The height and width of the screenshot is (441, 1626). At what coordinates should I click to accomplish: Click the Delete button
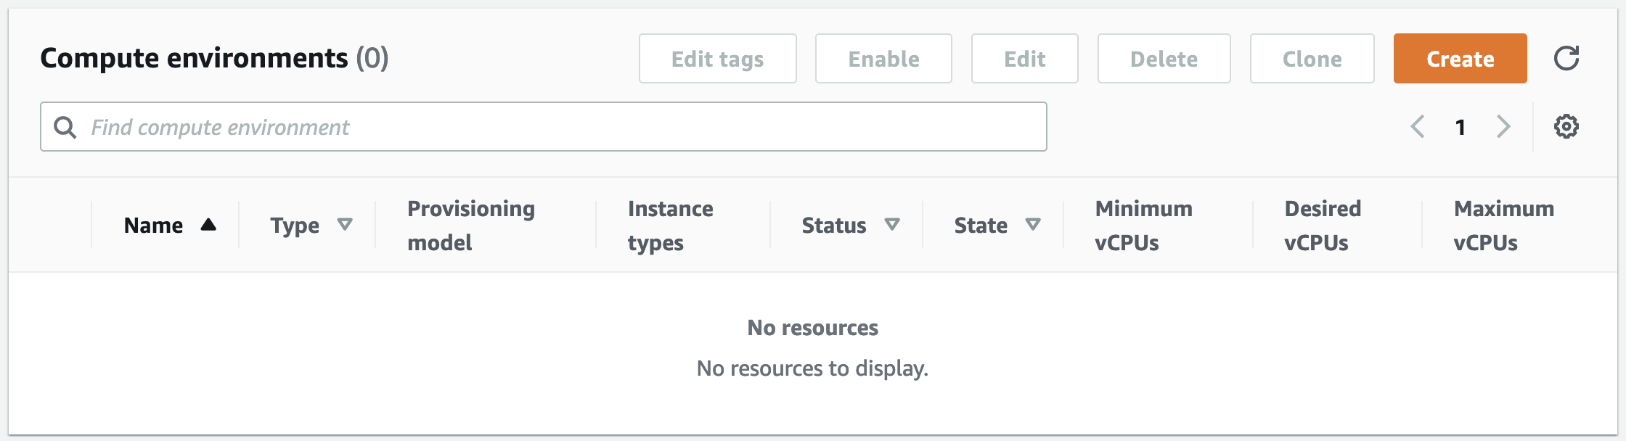pos(1164,58)
